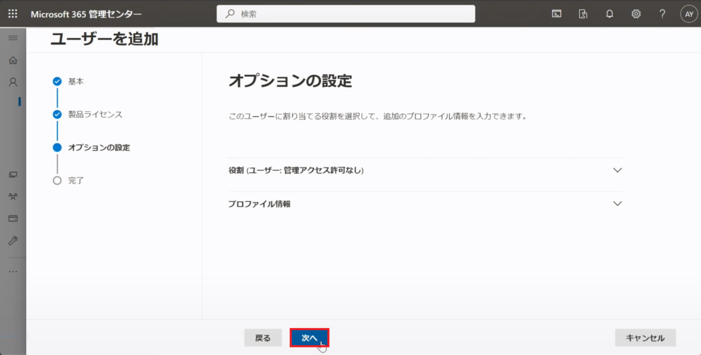Image resolution: width=701 pixels, height=355 pixels.
Task: Open Cloud Shell terminal icon
Action: [x=557, y=14]
